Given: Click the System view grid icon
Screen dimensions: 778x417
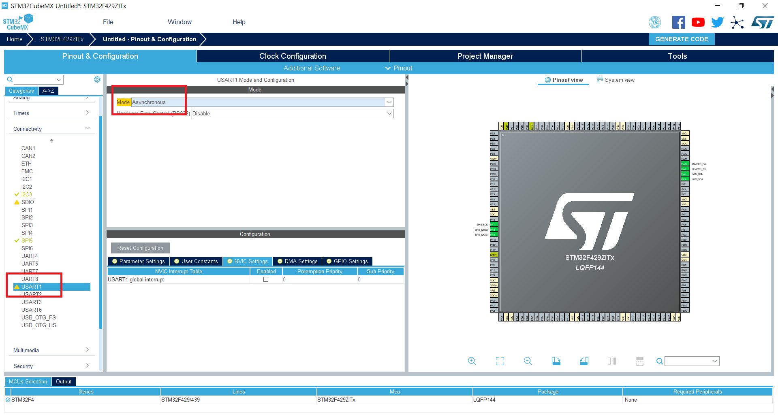Looking at the screenshot, I should (x=600, y=80).
